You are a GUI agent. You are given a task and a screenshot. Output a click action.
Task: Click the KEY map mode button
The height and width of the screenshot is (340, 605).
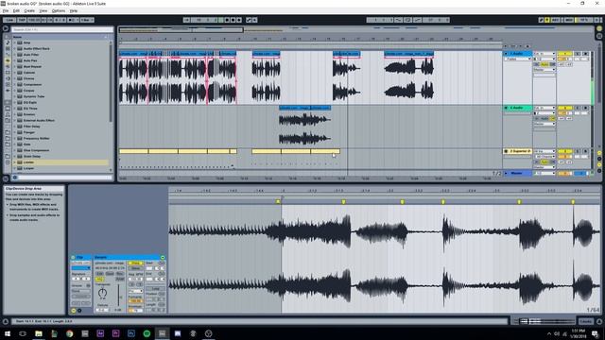[x=555, y=20]
